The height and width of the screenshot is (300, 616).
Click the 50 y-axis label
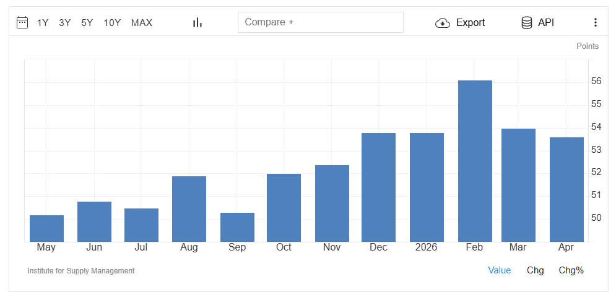pyautogui.click(x=596, y=218)
